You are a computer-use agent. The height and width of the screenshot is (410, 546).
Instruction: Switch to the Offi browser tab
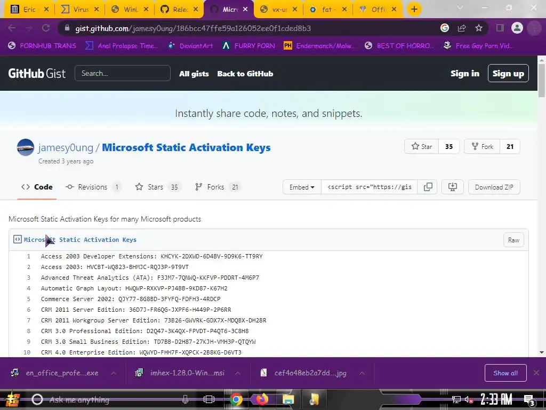(x=378, y=10)
